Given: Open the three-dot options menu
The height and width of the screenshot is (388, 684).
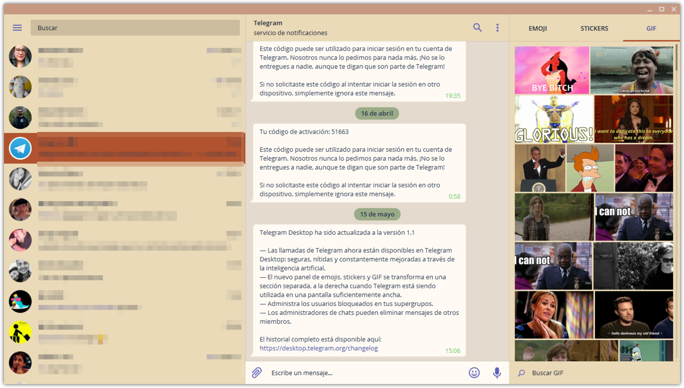Looking at the screenshot, I should [497, 28].
